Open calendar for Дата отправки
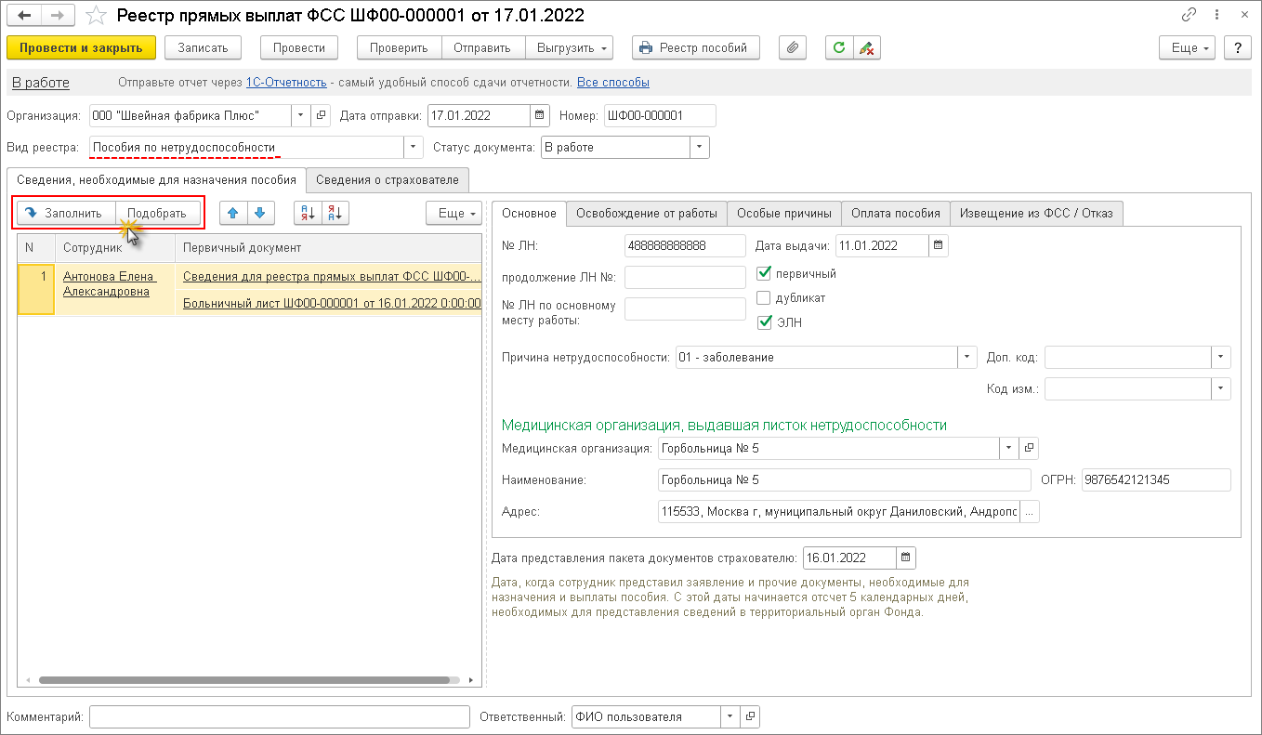 tap(539, 116)
